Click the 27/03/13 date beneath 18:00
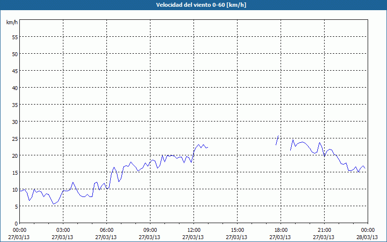Viewport: 387px width, 242px height. [x=280, y=237]
